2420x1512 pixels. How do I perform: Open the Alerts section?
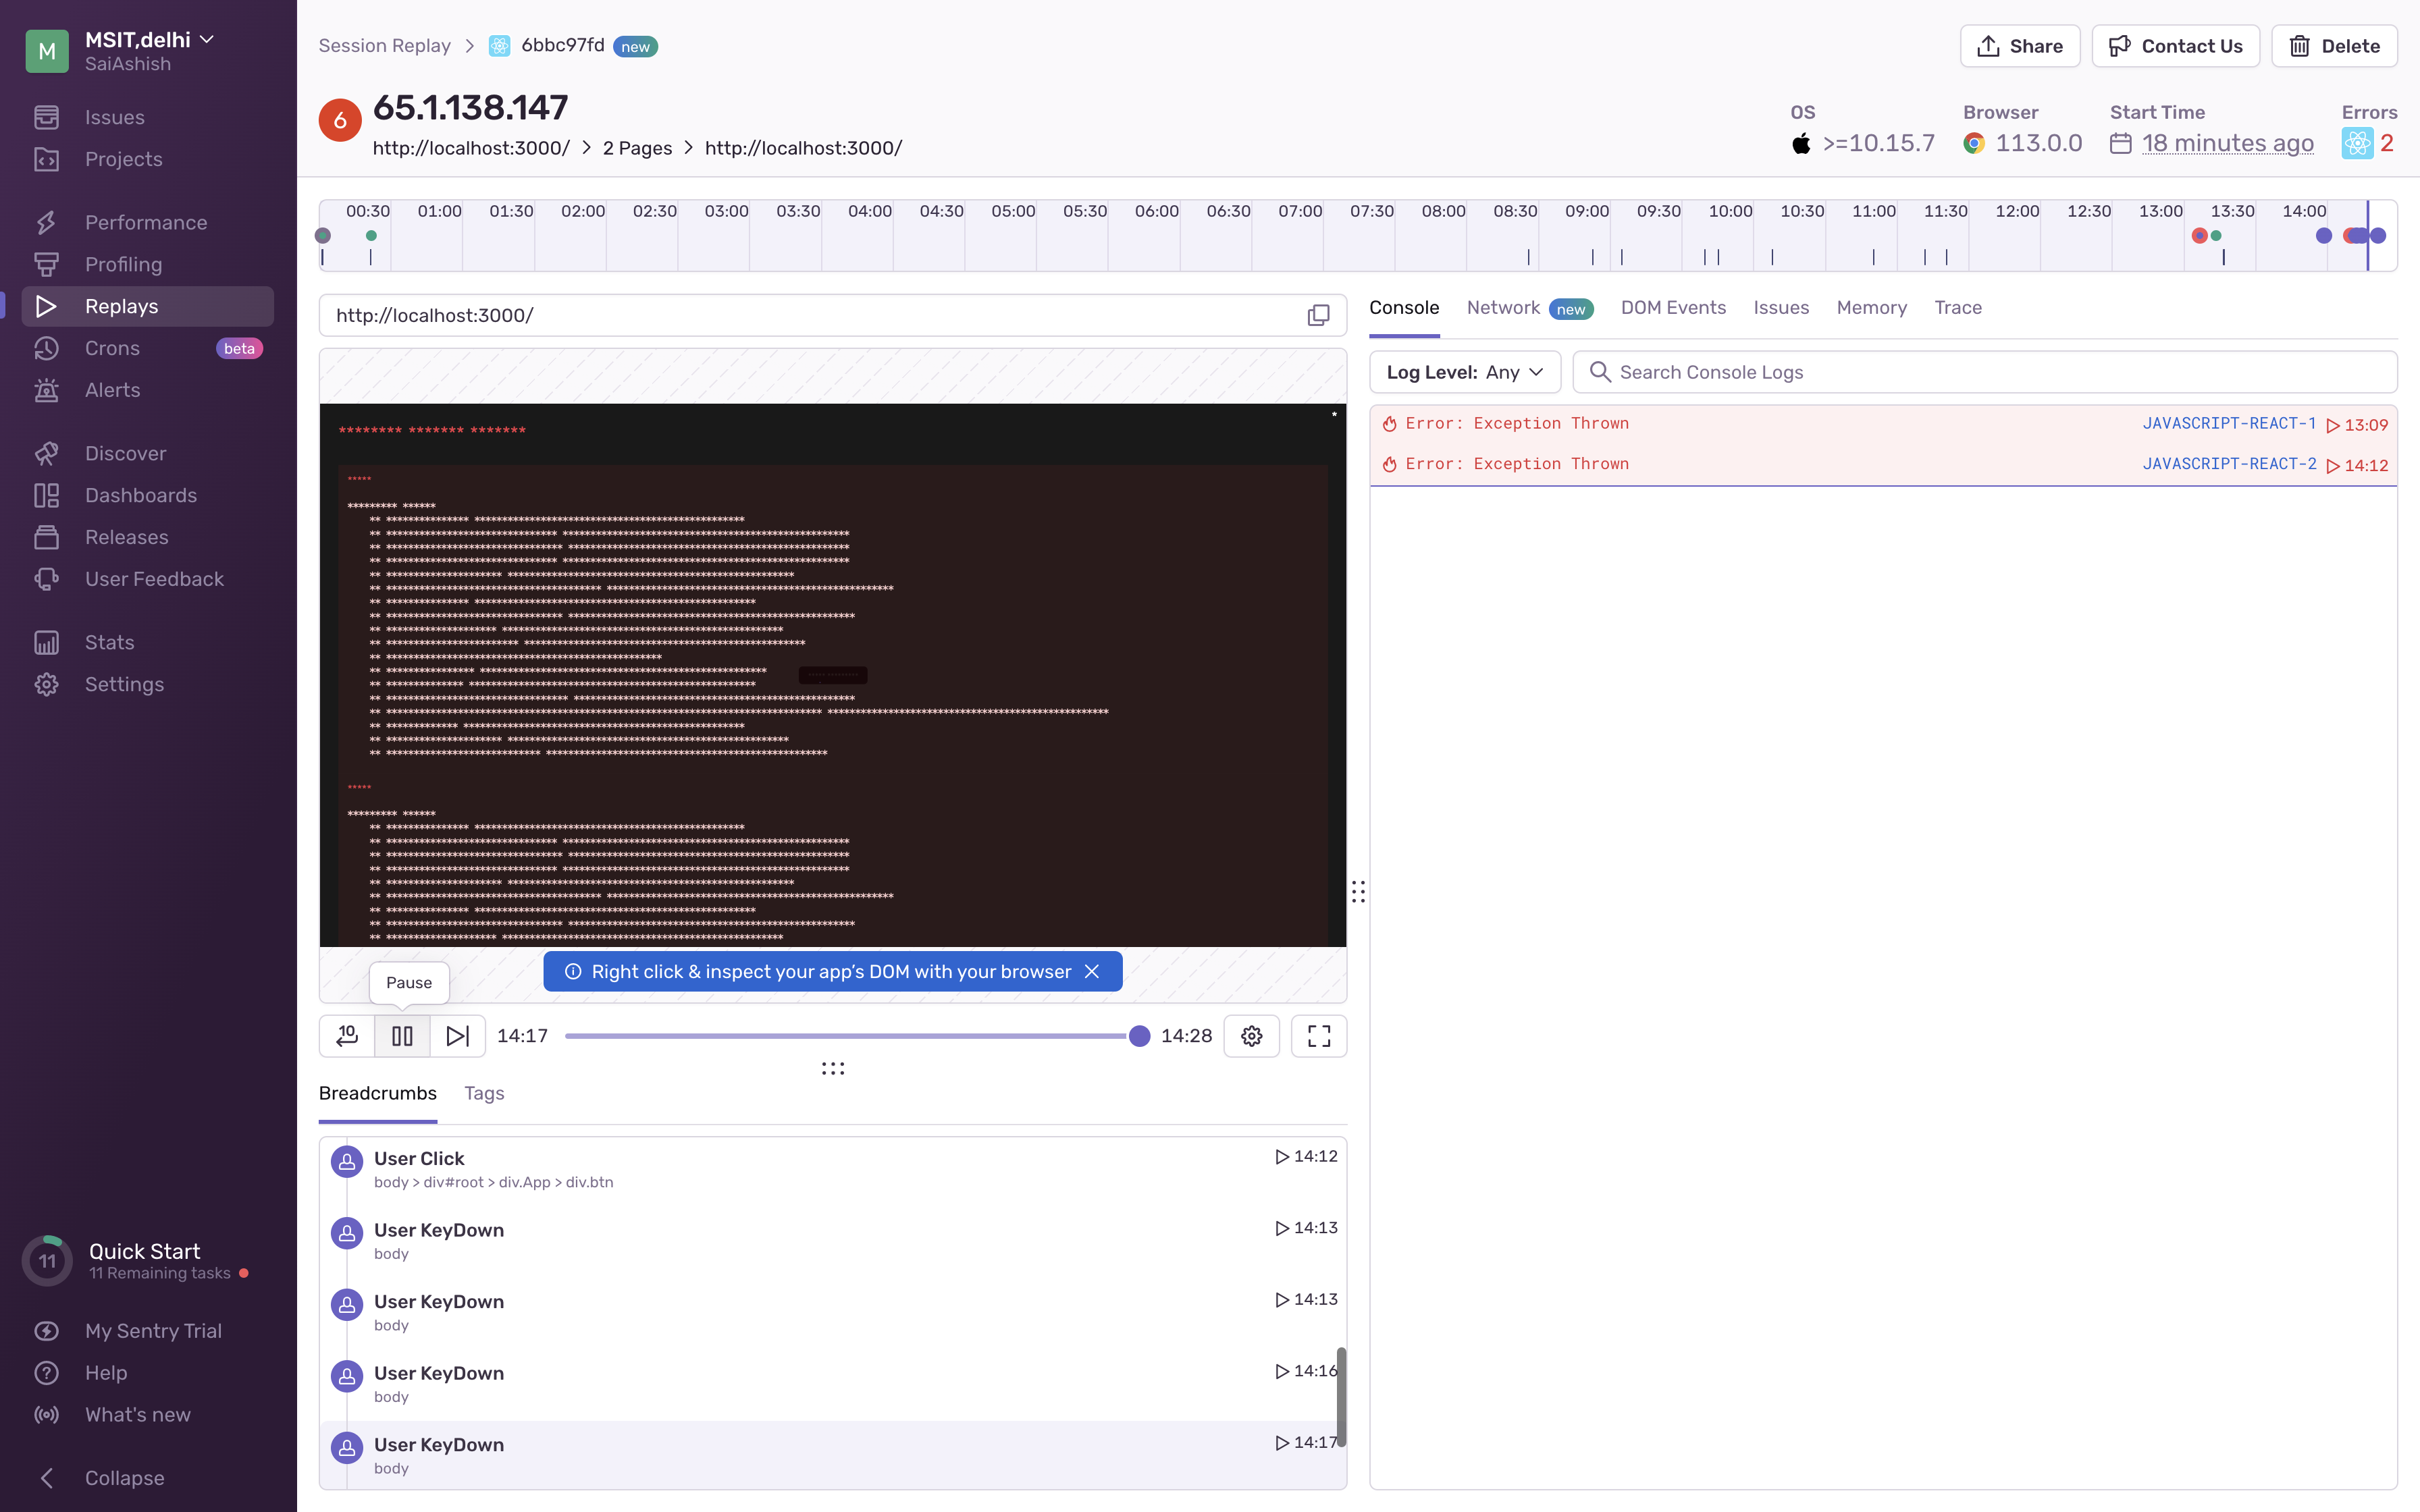point(112,390)
